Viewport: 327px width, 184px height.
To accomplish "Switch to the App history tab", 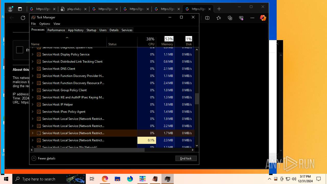I will tap(76, 30).
